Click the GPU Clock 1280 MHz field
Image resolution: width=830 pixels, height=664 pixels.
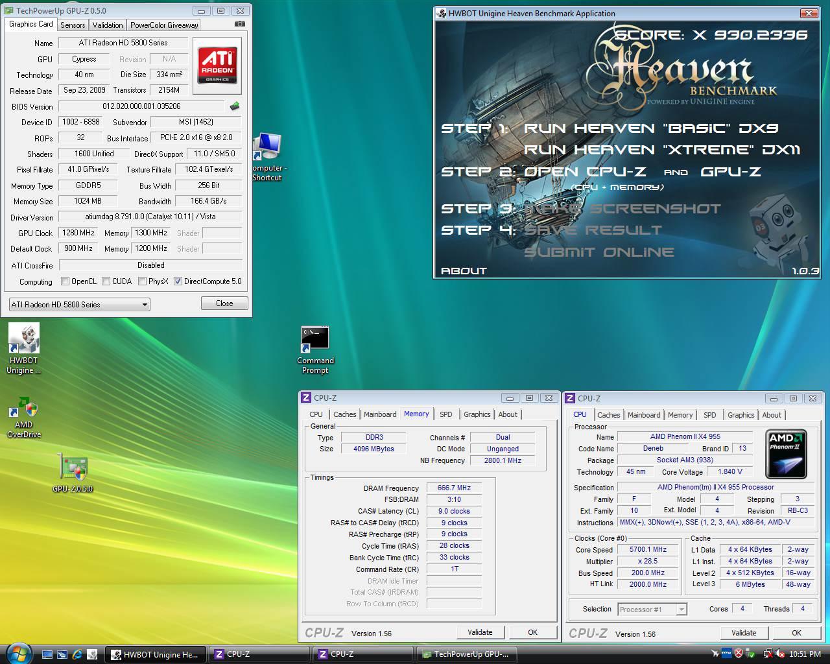78,233
